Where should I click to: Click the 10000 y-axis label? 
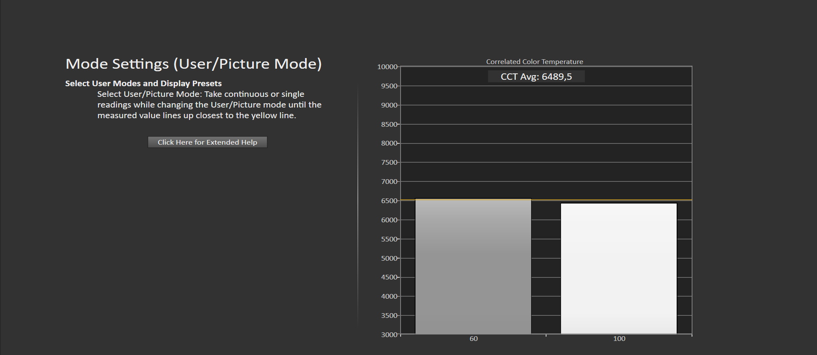click(387, 67)
